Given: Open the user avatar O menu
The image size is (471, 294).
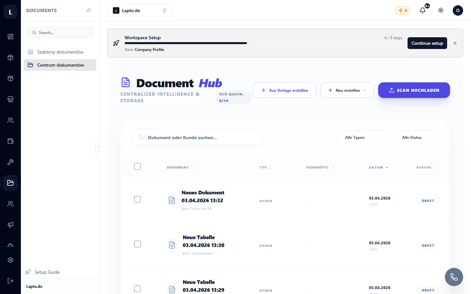Looking at the screenshot, I should tap(458, 10).
